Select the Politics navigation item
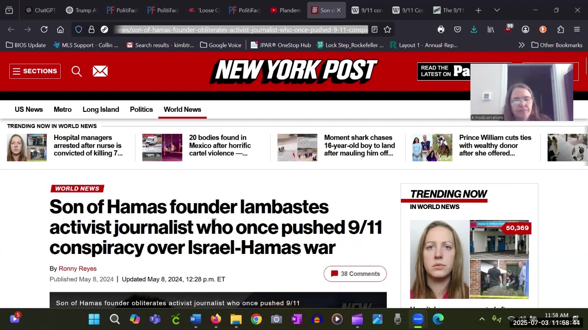The height and width of the screenshot is (330, 588). pyautogui.click(x=141, y=110)
